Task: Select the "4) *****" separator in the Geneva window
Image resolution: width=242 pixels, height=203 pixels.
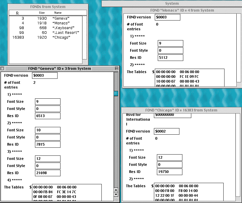Action: (x=15, y=180)
